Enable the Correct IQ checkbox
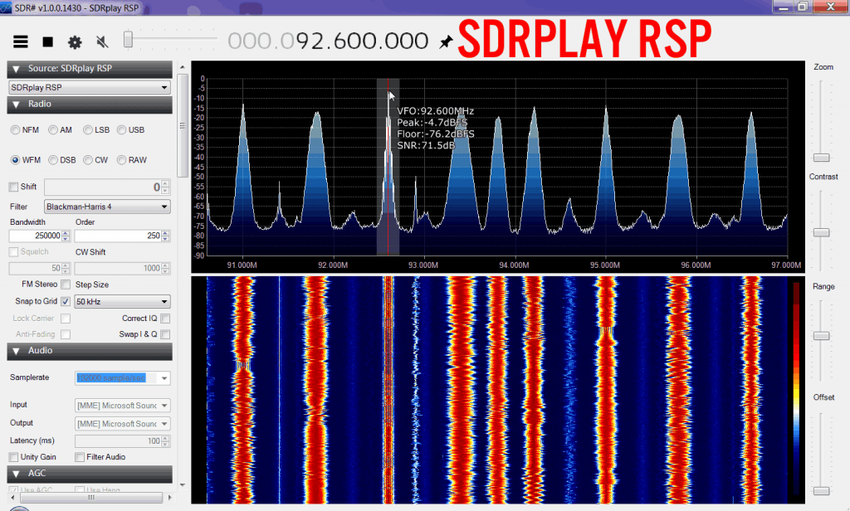The image size is (850, 511). click(165, 318)
